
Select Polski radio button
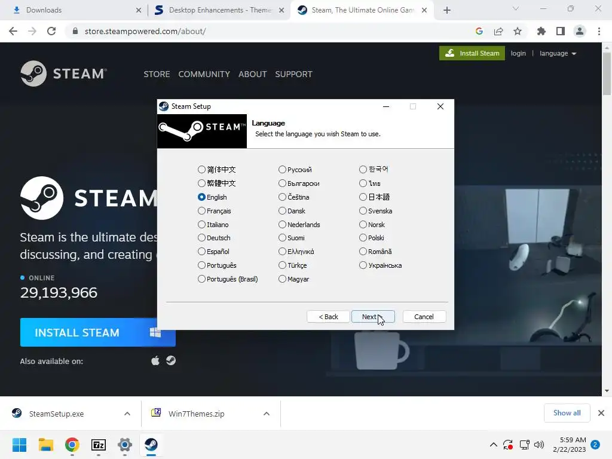click(363, 238)
